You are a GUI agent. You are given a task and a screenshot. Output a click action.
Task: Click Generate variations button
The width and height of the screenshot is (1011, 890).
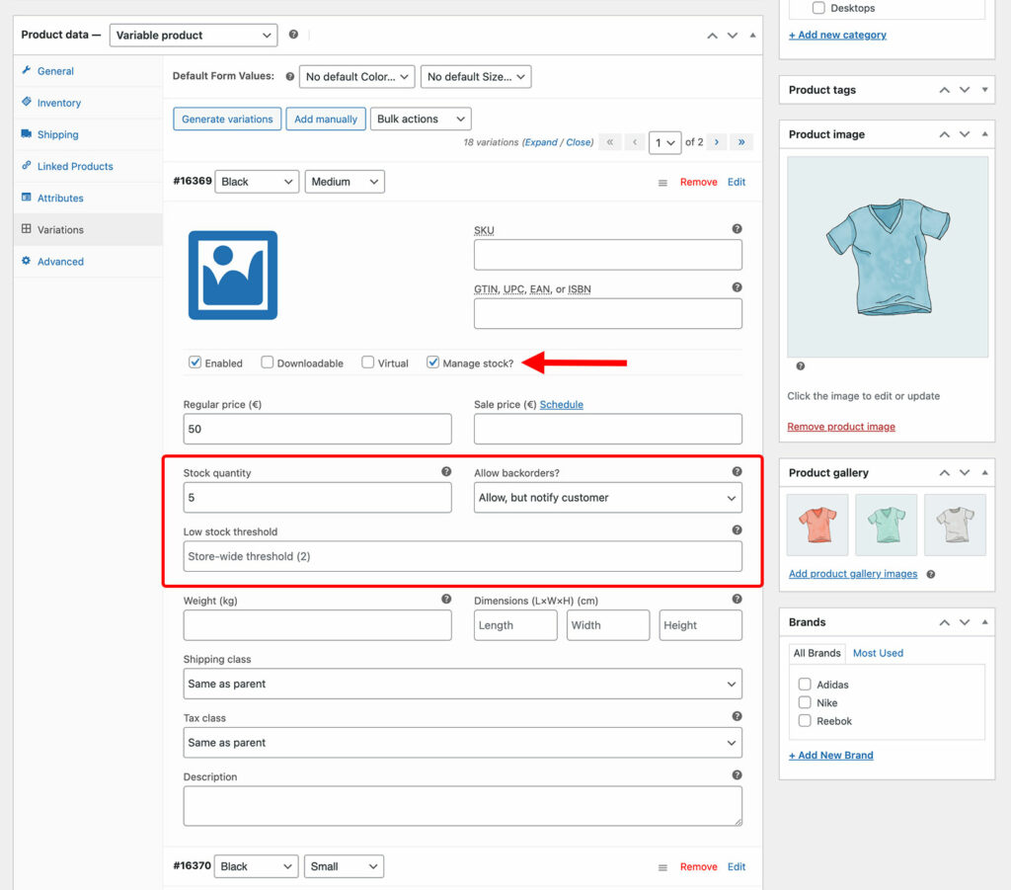pos(227,119)
